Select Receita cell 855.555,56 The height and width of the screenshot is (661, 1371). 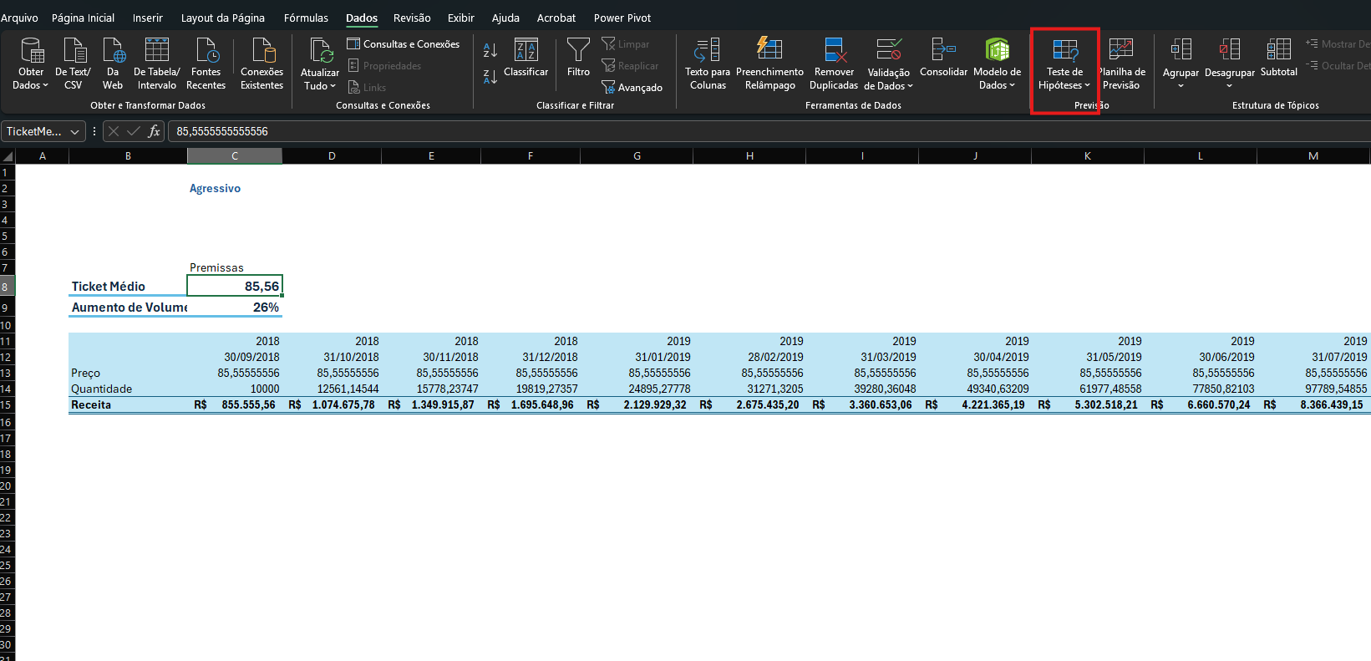[235, 404]
